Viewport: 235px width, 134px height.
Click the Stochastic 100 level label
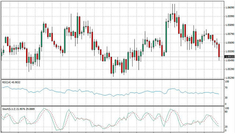pos(227,108)
